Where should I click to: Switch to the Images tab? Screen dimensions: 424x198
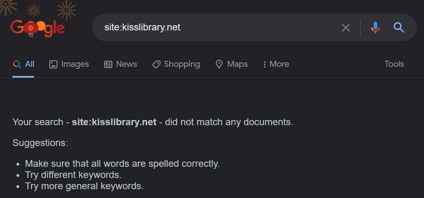coord(69,64)
